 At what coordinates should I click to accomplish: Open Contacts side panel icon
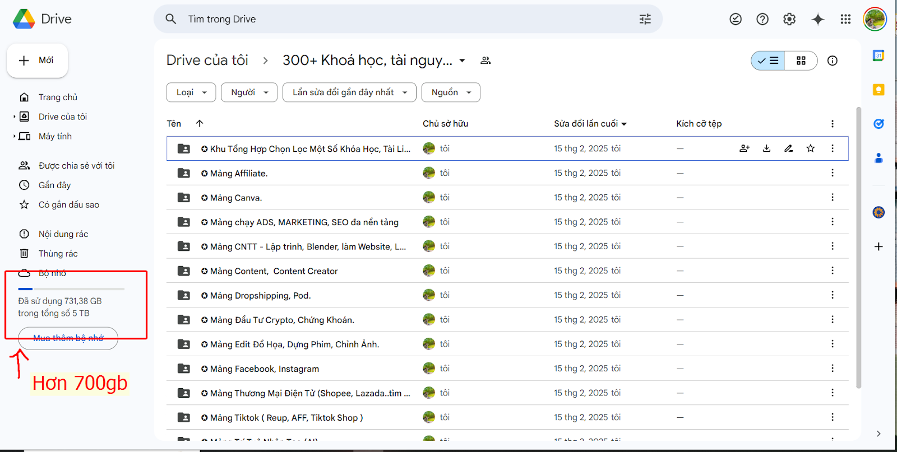878,158
